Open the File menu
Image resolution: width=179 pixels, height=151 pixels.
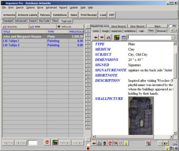coord(4,8)
